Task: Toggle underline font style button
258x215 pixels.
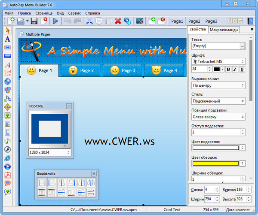Action: click(x=242, y=69)
